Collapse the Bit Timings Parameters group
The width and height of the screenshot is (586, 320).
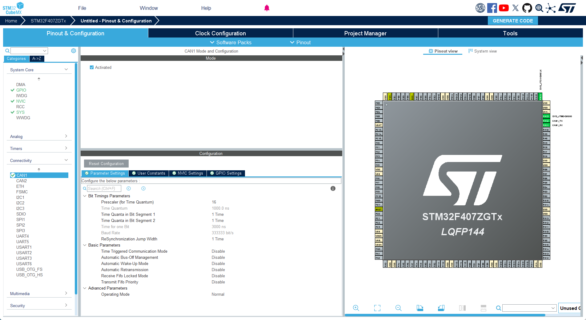(85, 196)
